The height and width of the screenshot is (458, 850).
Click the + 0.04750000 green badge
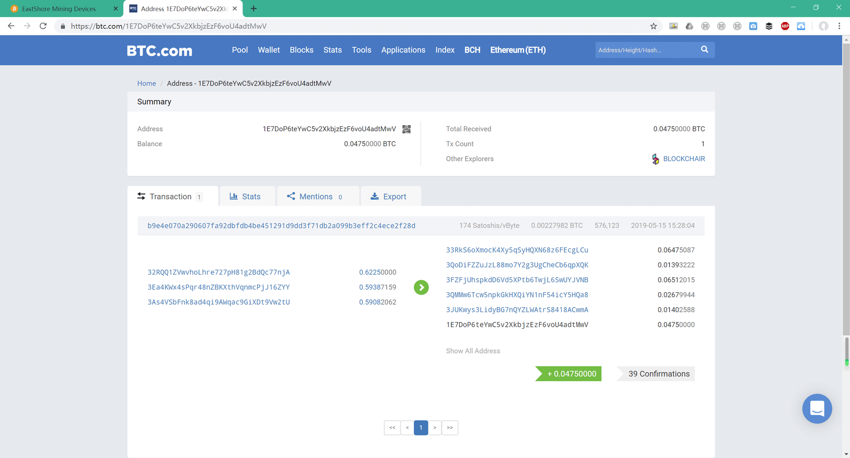tap(568, 374)
